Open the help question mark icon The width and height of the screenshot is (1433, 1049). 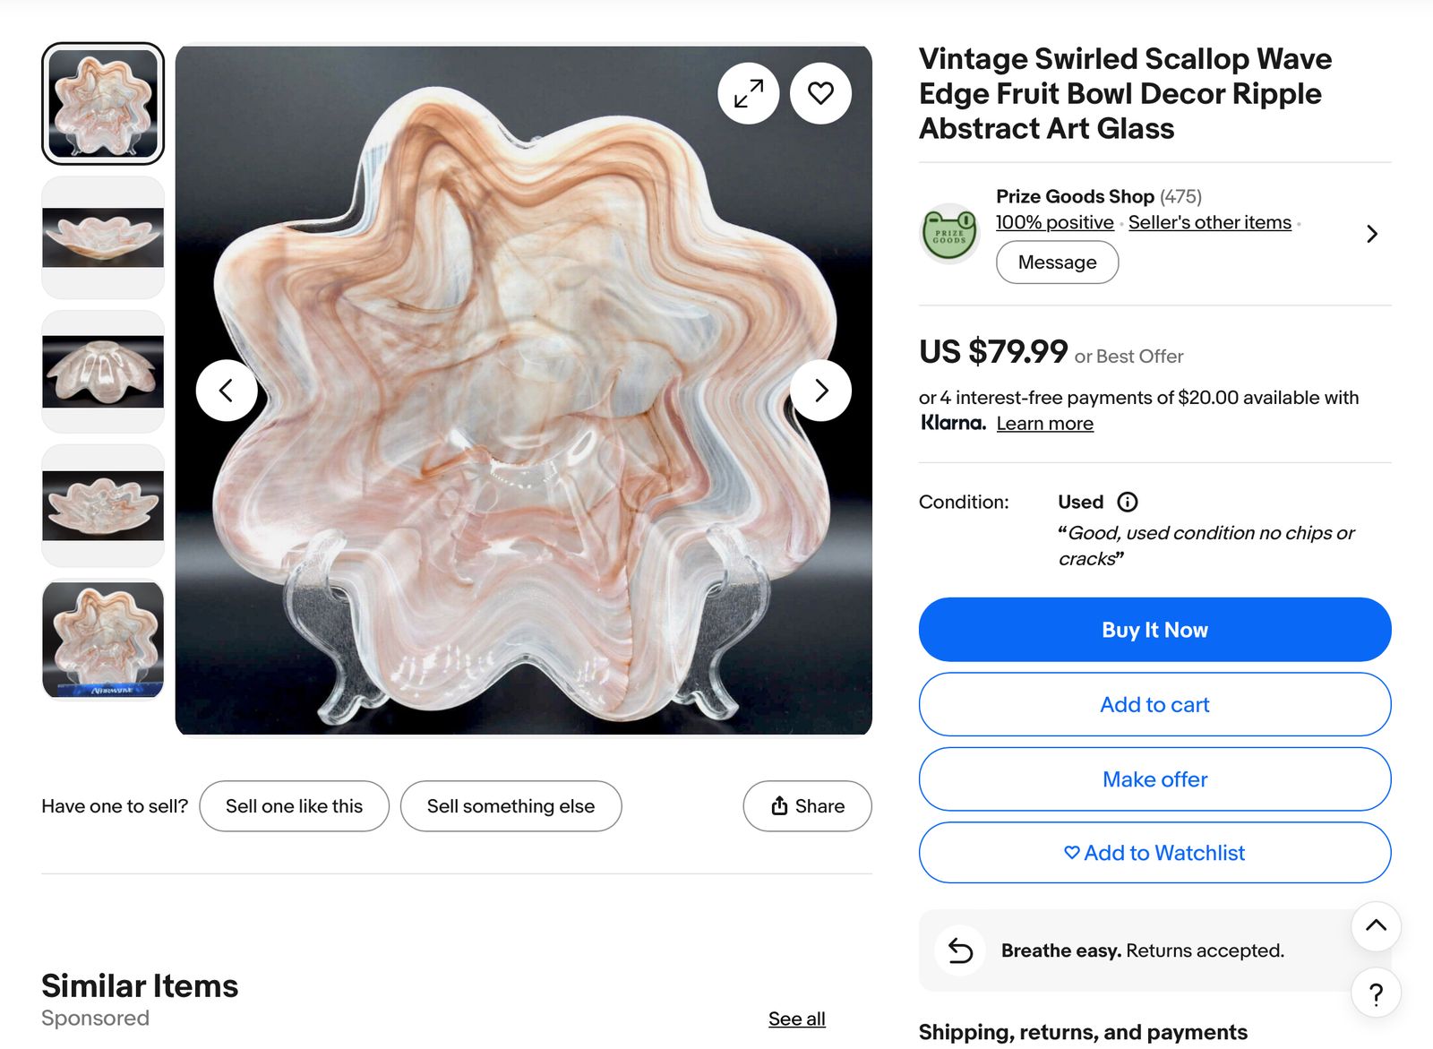pyautogui.click(x=1376, y=993)
